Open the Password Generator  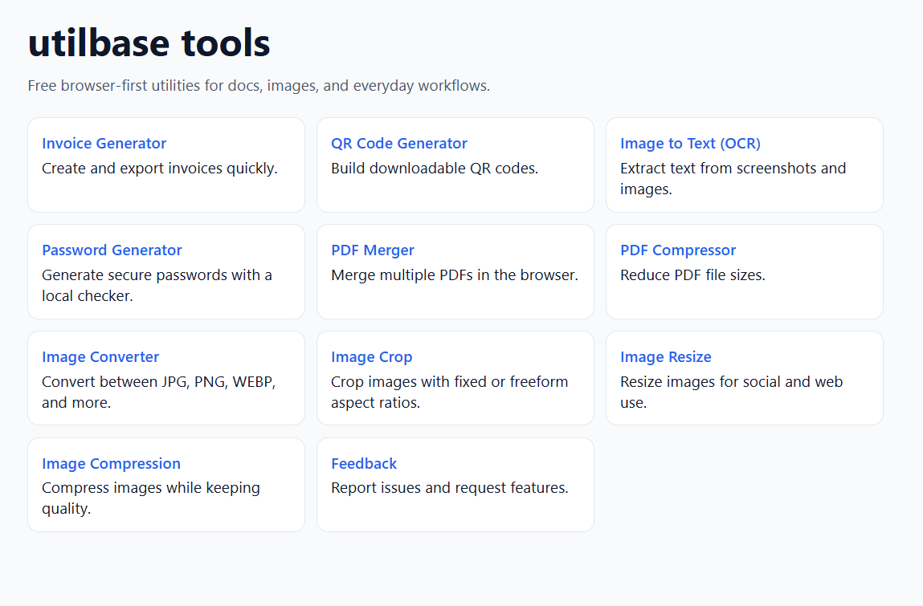tap(112, 250)
